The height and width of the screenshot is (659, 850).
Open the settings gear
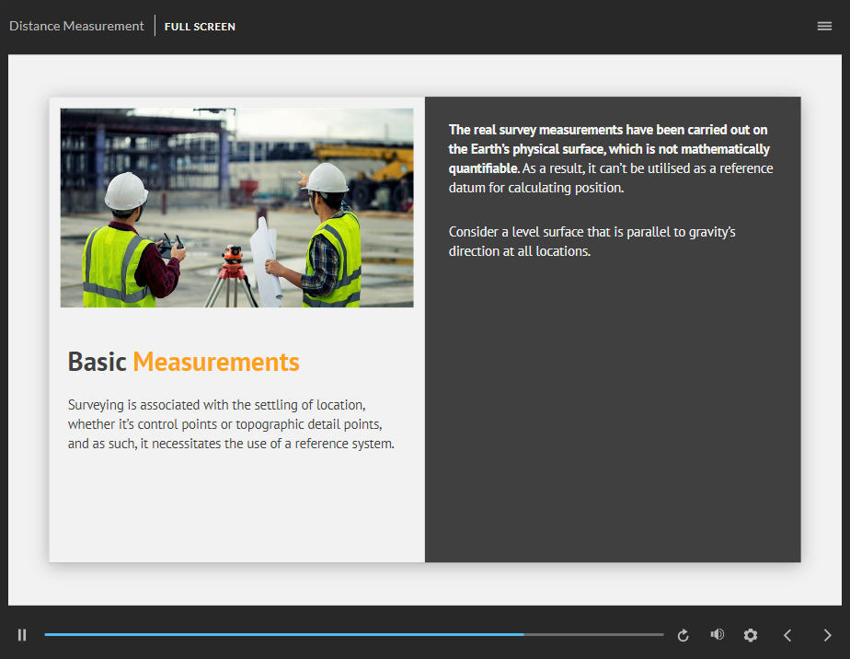coord(751,635)
